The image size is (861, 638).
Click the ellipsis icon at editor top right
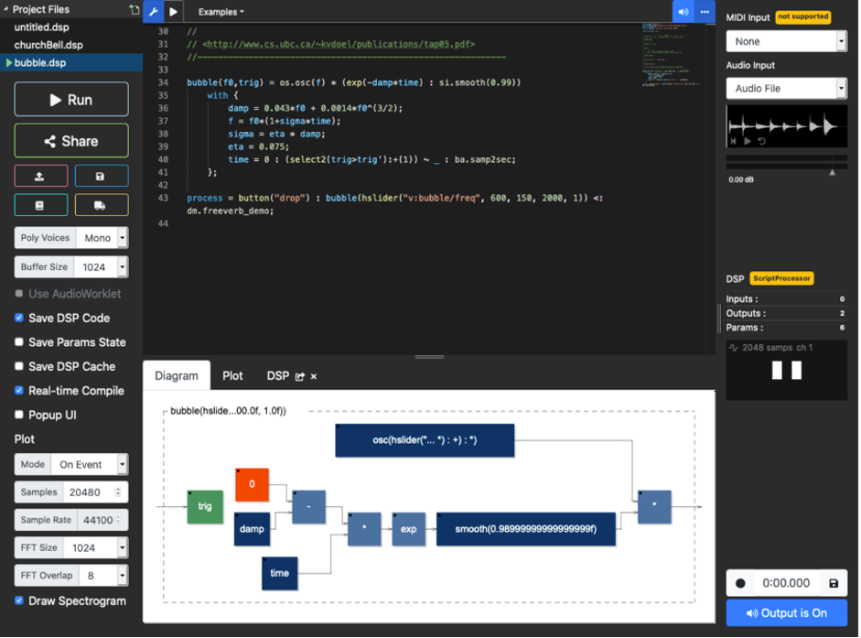[x=705, y=12]
